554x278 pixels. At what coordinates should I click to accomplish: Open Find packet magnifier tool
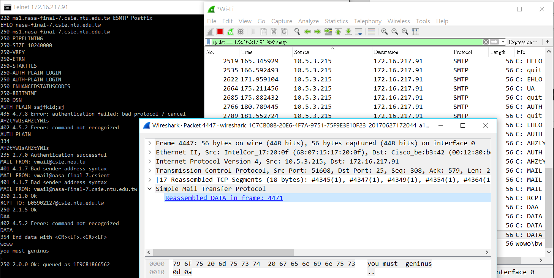coord(297,32)
